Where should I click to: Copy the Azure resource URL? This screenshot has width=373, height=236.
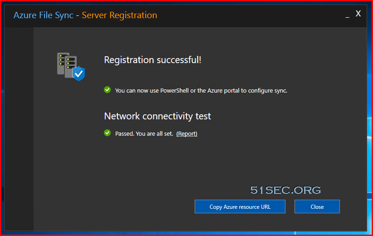click(240, 206)
